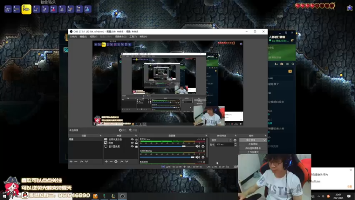This screenshot has width=355, height=200.
Task: Mute the first mixer channel speaker
Action: (x=197, y=147)
